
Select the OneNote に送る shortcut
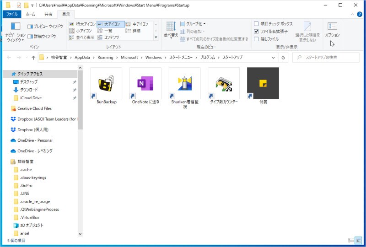[145, 83]
